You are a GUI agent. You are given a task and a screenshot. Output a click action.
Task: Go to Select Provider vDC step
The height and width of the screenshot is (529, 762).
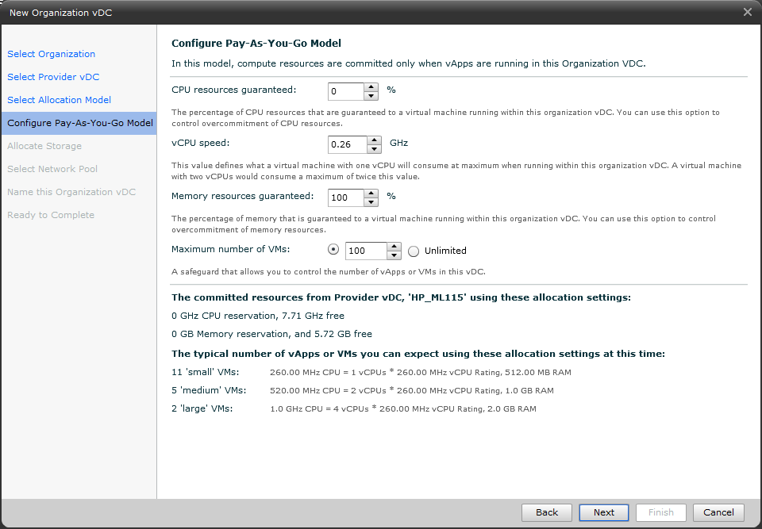pos(53,77)
